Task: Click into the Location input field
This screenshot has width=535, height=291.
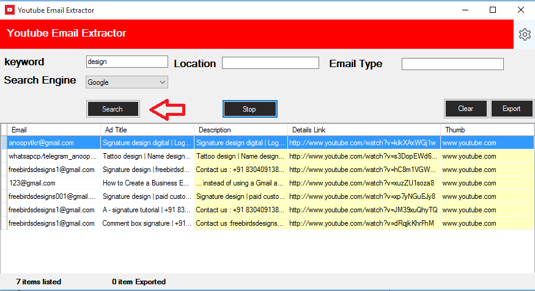Action: [x=270, y=63]
